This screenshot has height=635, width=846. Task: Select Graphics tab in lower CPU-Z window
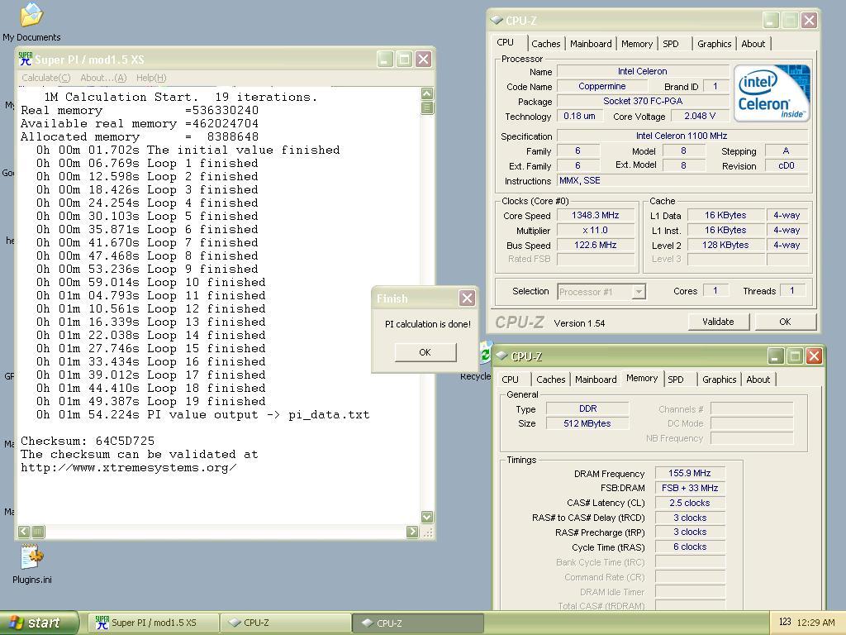coord(719,380)
